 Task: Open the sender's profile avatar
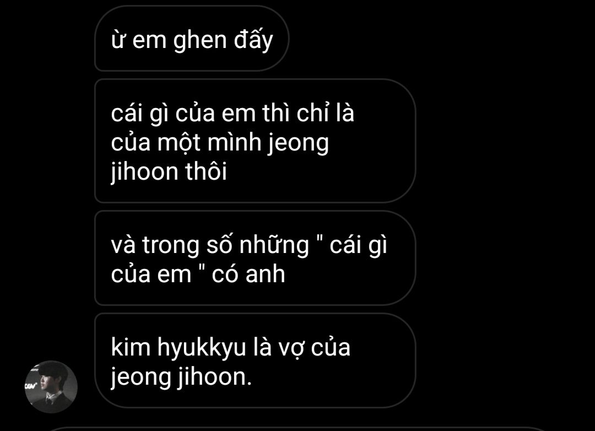click(51, 386)
